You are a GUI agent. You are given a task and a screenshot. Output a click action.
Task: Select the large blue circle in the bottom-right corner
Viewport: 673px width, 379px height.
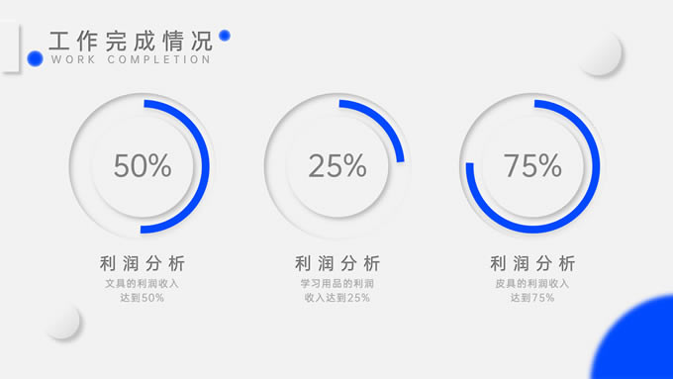tap(633, 336)
